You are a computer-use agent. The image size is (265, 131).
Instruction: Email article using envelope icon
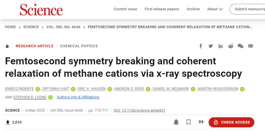(x=250, y=46)
